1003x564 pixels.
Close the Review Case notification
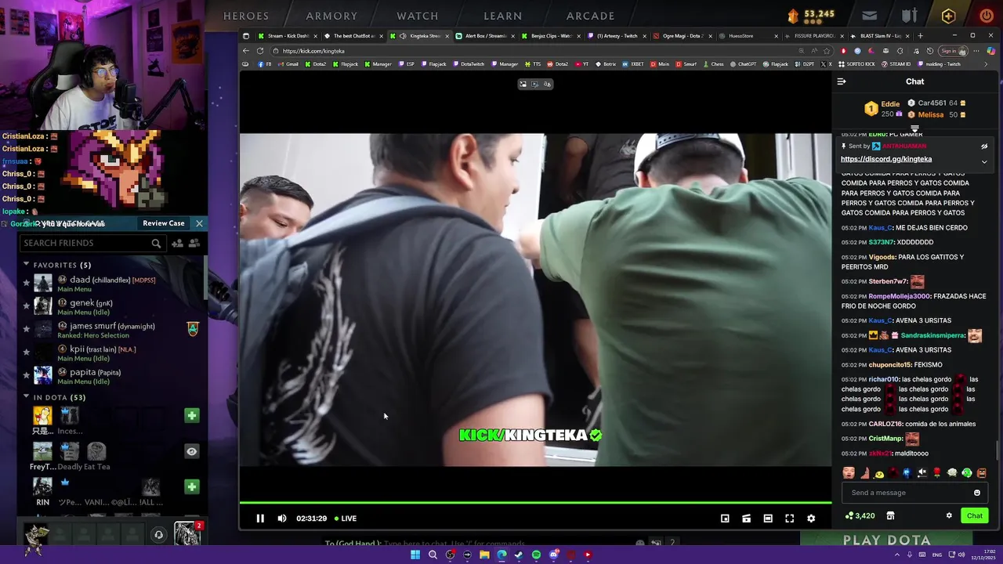pos(199,223)
